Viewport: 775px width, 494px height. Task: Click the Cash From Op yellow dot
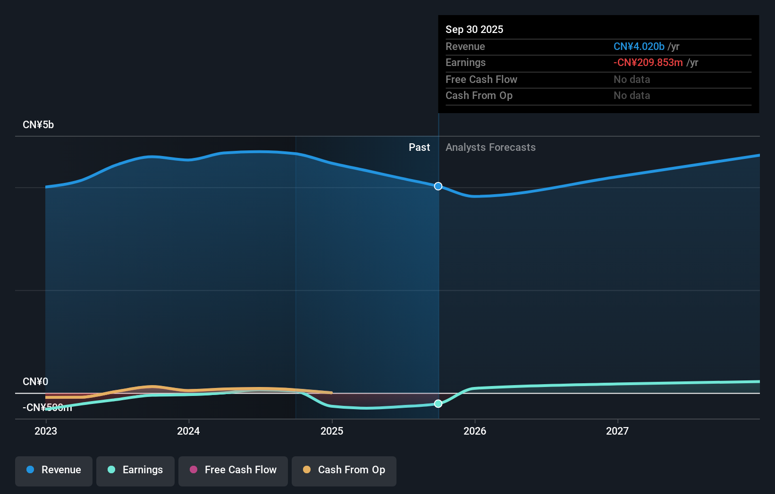coord(307,470)
